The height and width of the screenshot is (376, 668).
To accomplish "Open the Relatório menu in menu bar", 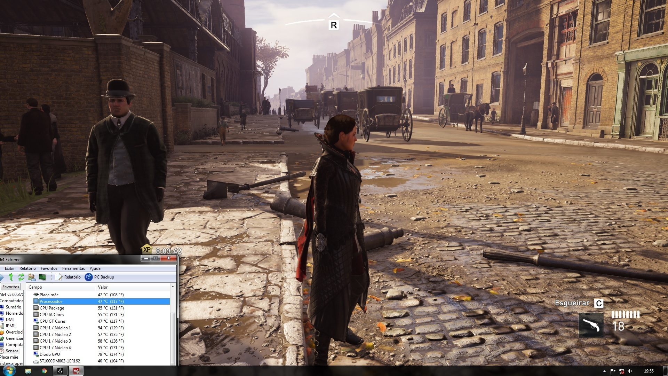I will pos(27,268).
